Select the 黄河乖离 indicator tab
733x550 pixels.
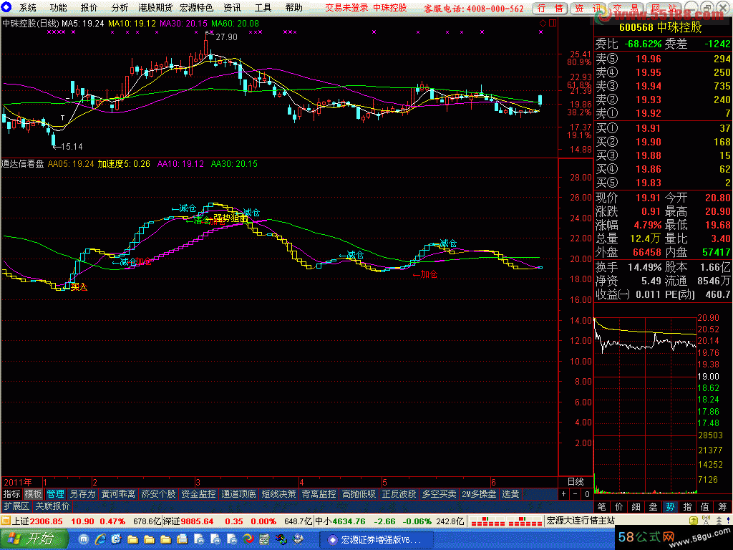[x=118, y=494]
